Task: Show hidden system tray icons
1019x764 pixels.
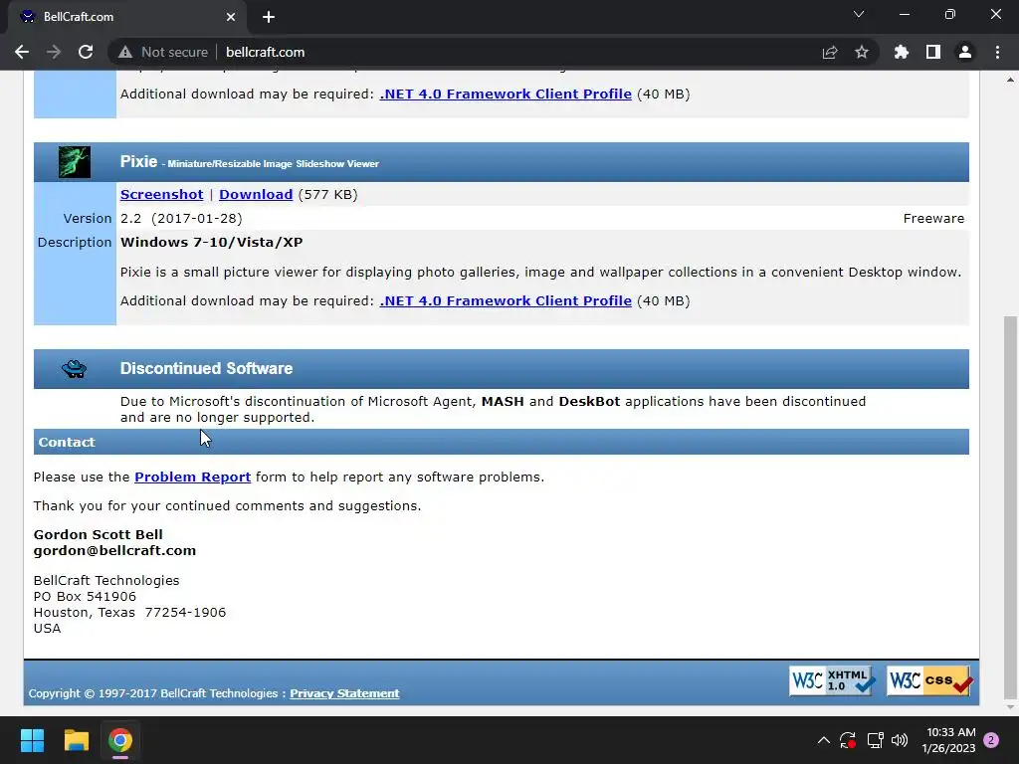Action: coord(823,740)
